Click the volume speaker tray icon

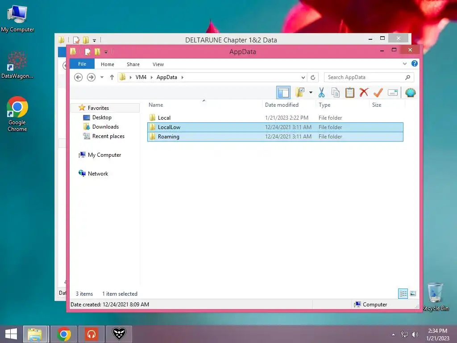tap(415, 335)
